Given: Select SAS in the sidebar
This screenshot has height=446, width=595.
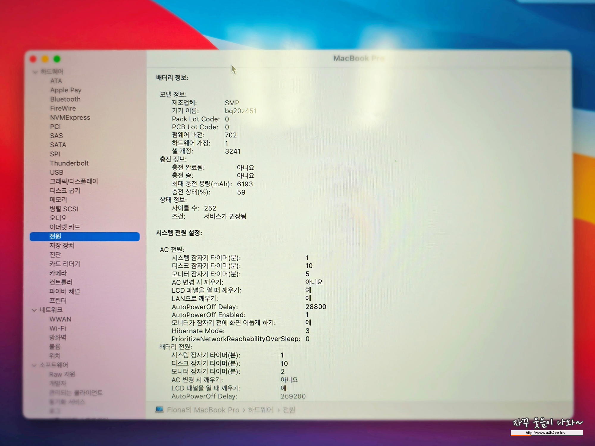Looking at the screenshot, I should pyautogui.click(x=56, y=136).
